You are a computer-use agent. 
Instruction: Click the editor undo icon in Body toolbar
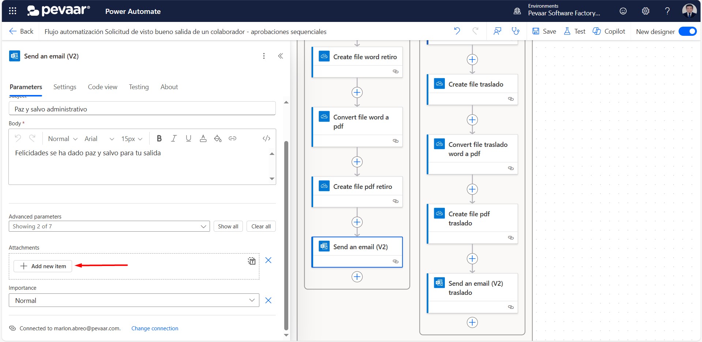(18, 138)
